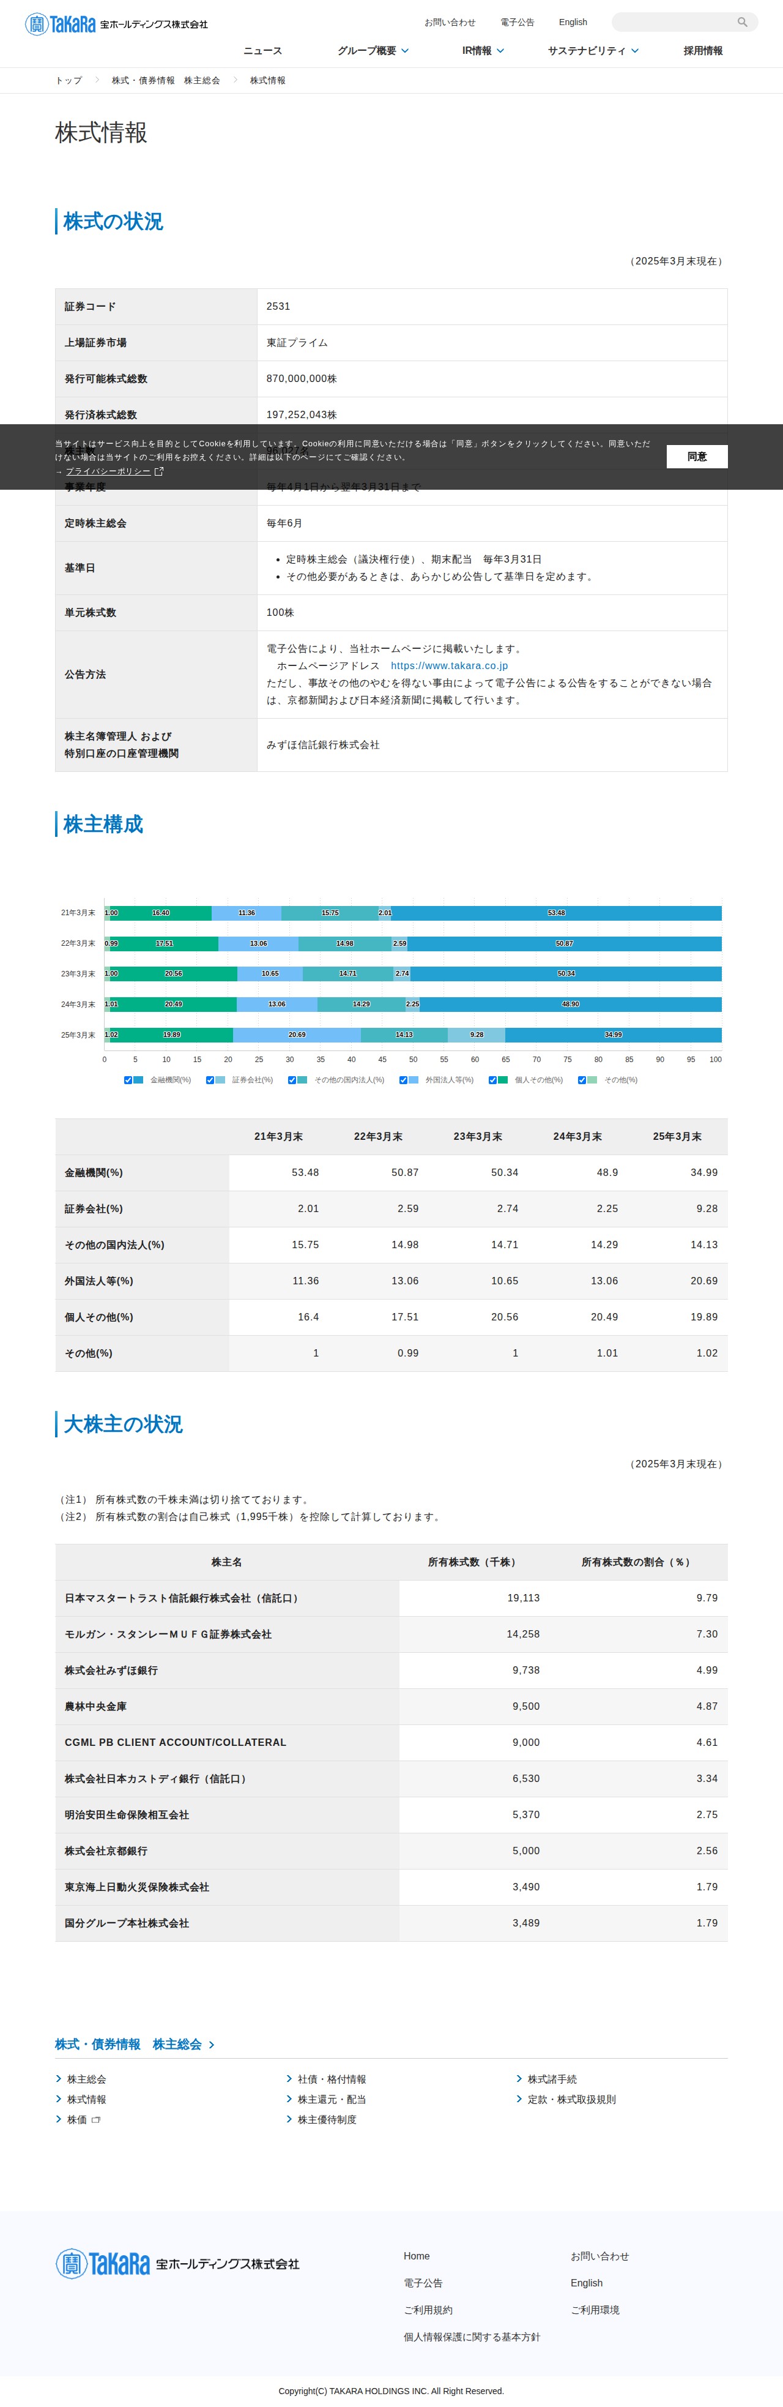Click the 17.51 bar segment for 22年3月末
Viewport: 783px width, 2407px height.
coord(165,944)
